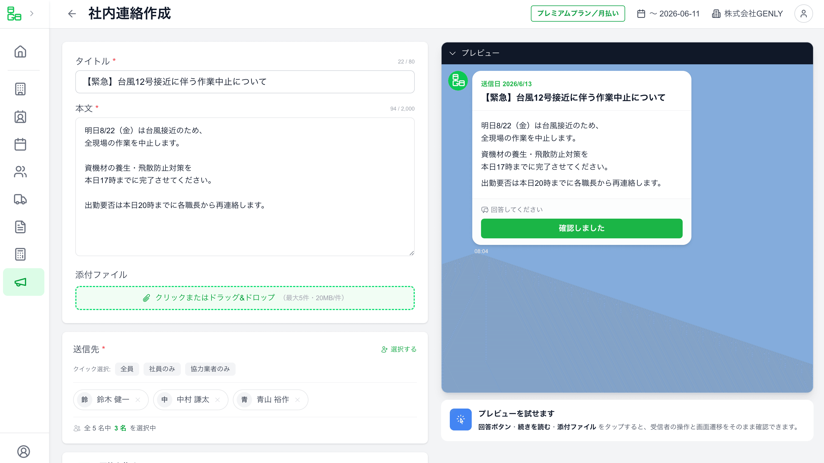Click the 社内連絡作成 page heading

coord(130,13)
